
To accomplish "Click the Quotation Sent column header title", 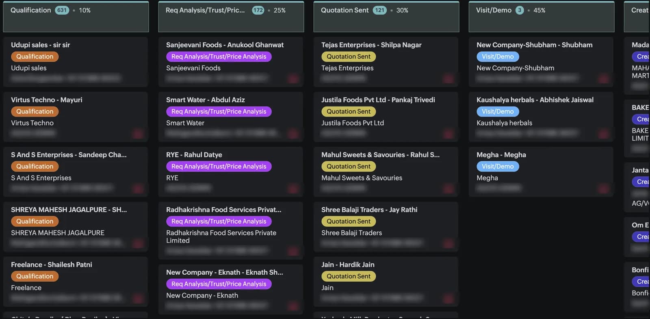I will [345, 10].
